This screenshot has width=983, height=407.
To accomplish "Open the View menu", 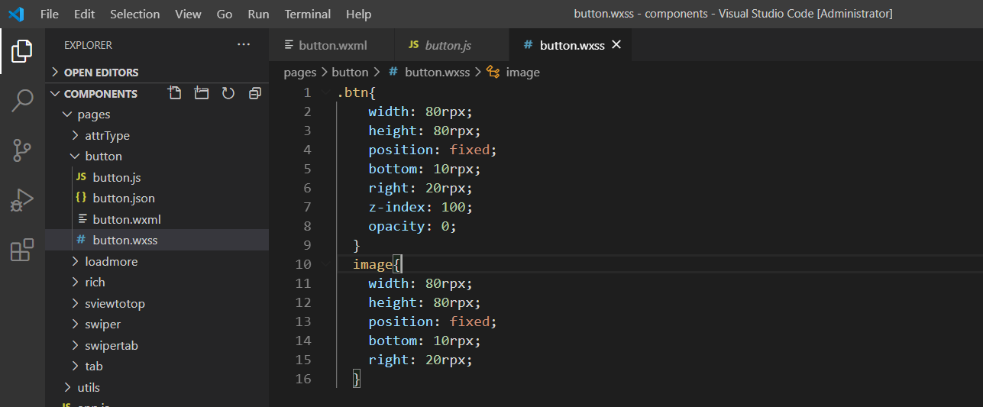I will coord(188,14).
